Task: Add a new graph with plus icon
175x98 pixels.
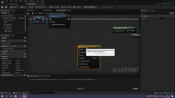Action: click(25, 41)
